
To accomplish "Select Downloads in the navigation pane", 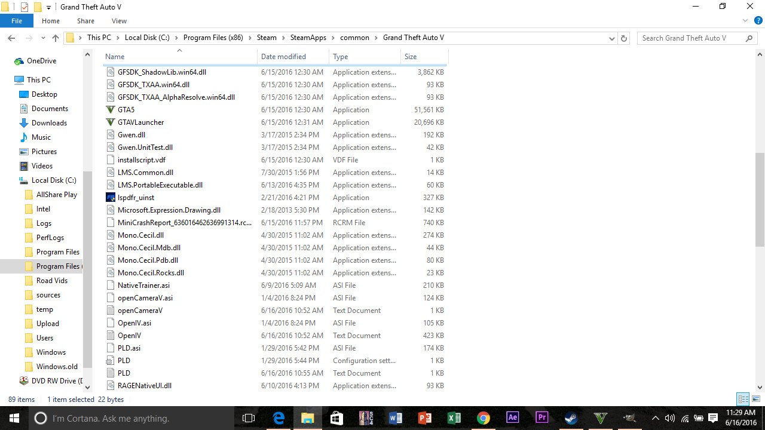I will tap(49, 123).
